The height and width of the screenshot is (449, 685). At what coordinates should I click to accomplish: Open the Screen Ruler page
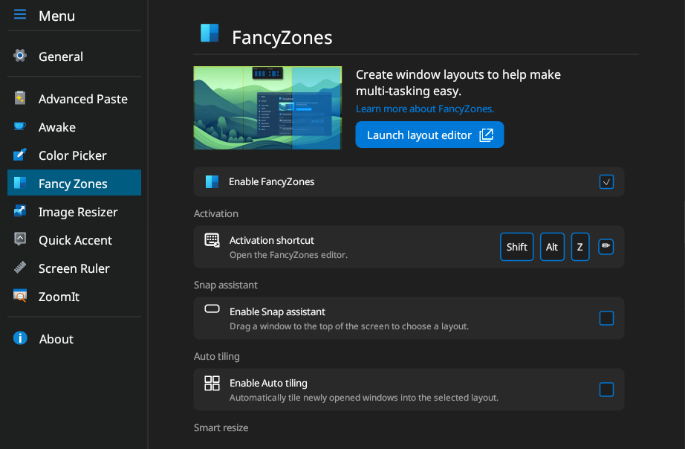(x=74, y=268)
